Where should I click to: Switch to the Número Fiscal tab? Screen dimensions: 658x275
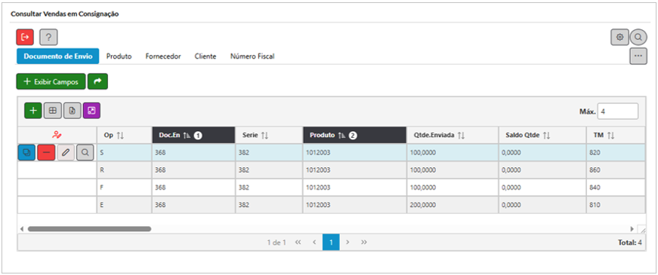(x=252, y=56)
